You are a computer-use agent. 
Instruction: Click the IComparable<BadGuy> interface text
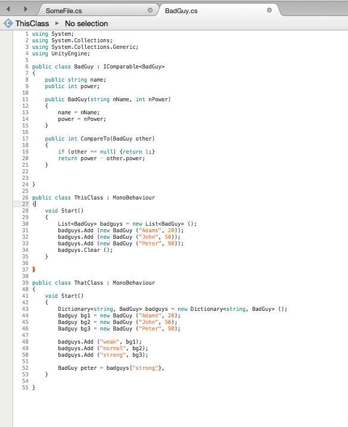point(134,67)
